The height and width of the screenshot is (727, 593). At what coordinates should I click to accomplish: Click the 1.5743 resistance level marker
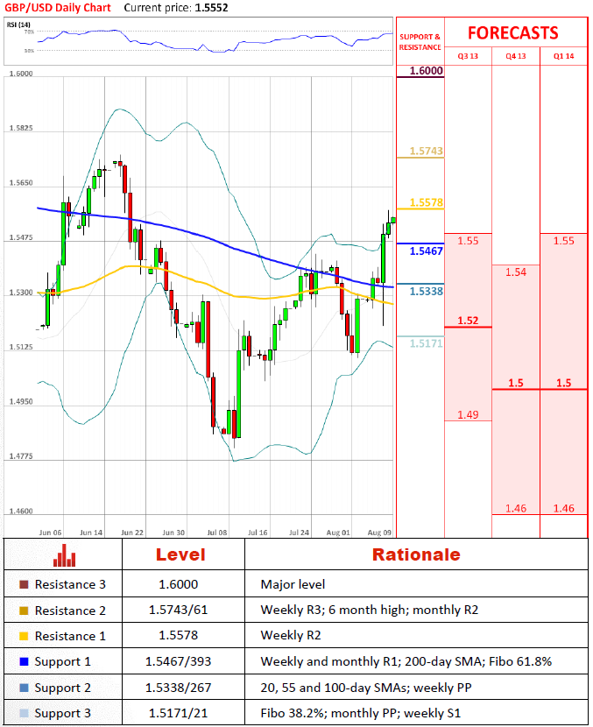[426, 152]
